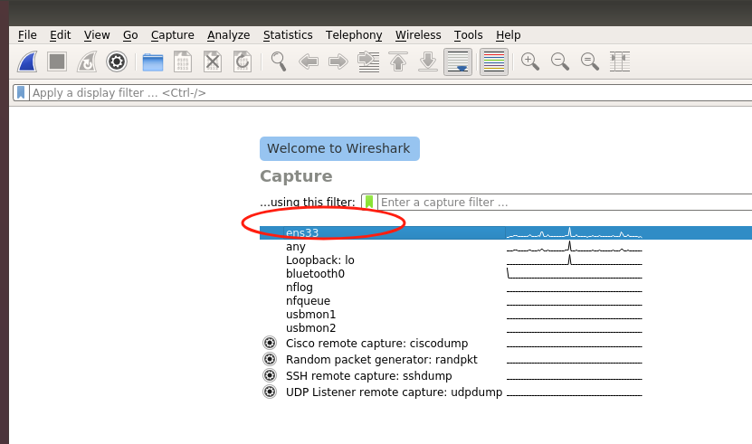The width and height of the screenshot is (752, 444).
Task: Select Loopback: lo interface
Action: [319, 260]
